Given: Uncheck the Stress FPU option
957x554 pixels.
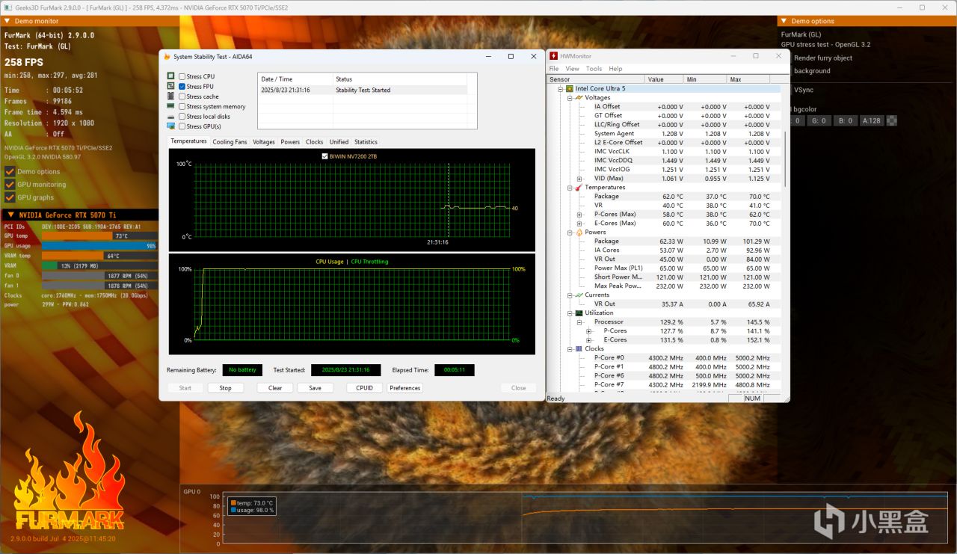Looking at the screenshot, I should tap(182, 87).
